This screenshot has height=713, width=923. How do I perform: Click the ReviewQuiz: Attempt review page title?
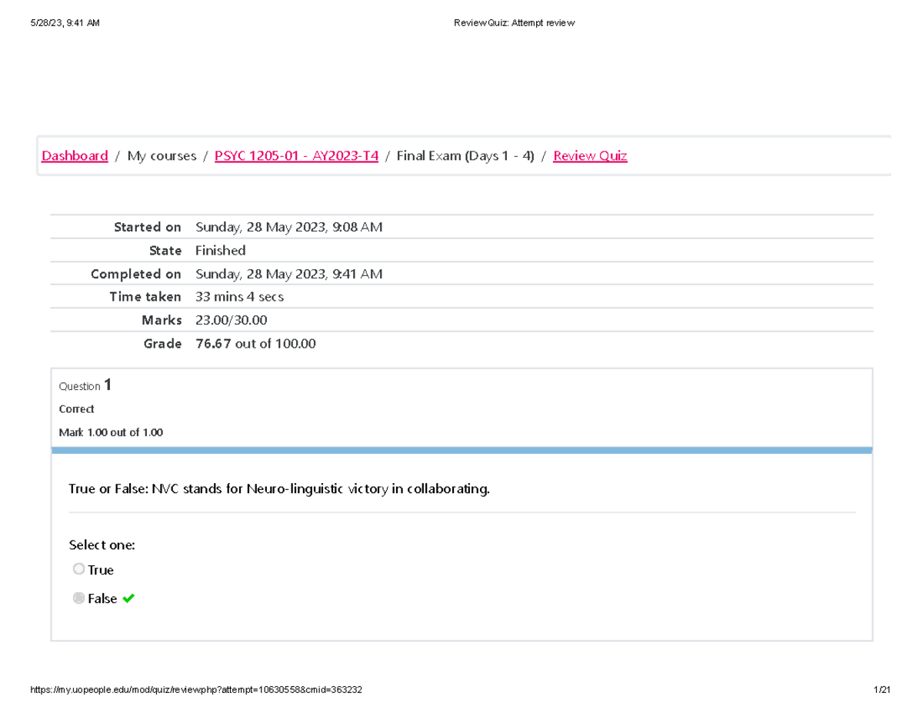tap(515, 23)
